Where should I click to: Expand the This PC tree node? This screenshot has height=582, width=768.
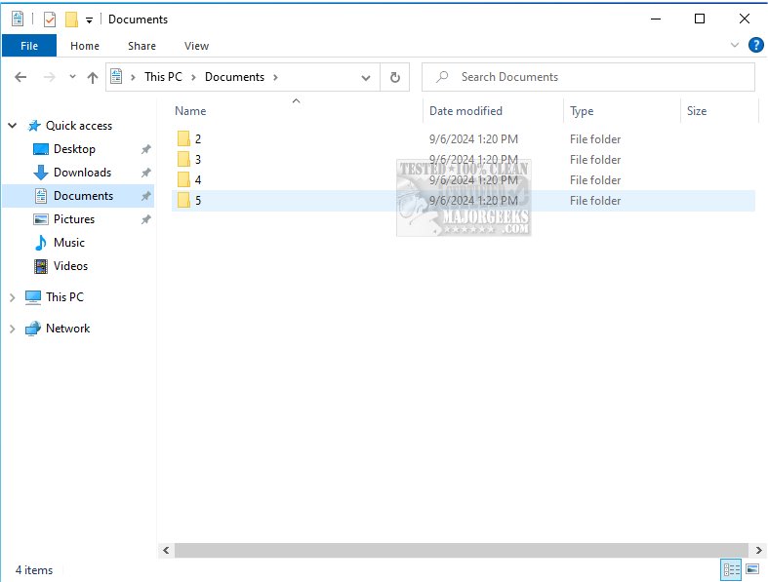point(13,297)
